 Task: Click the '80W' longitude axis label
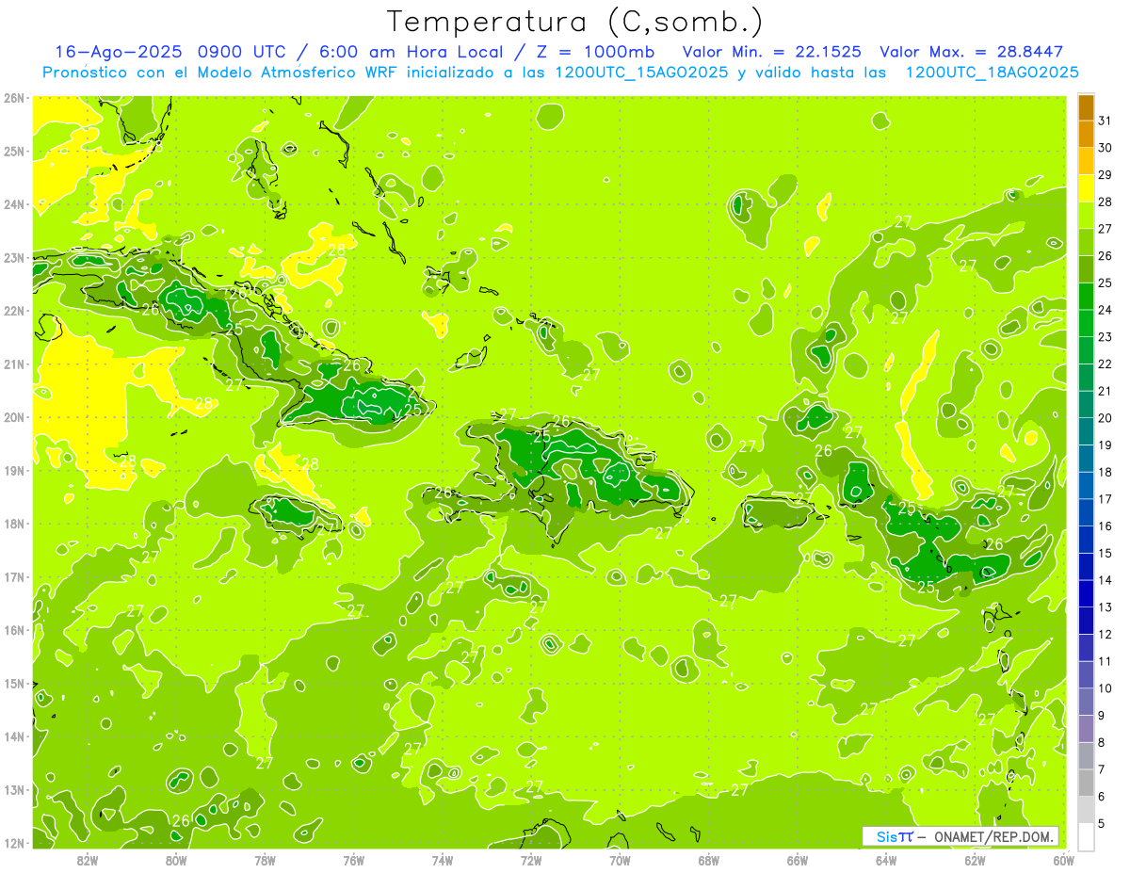[x=176, y=861]
